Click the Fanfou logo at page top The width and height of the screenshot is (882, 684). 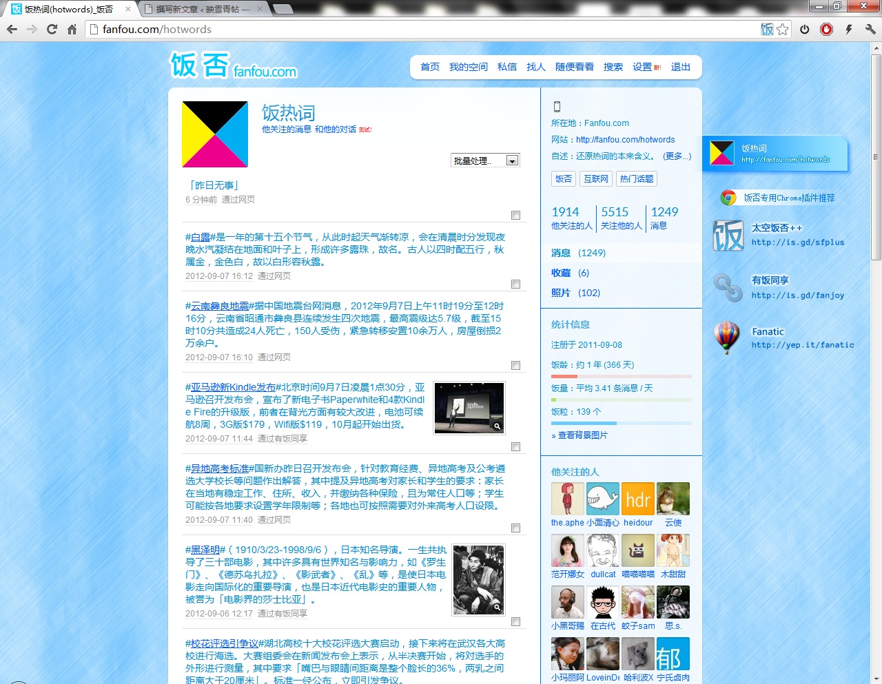(233, 65)
